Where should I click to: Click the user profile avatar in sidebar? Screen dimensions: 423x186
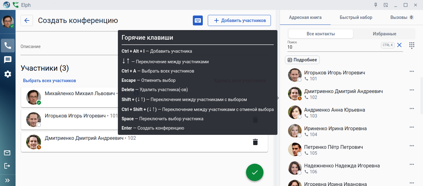(x=8, y=21)
